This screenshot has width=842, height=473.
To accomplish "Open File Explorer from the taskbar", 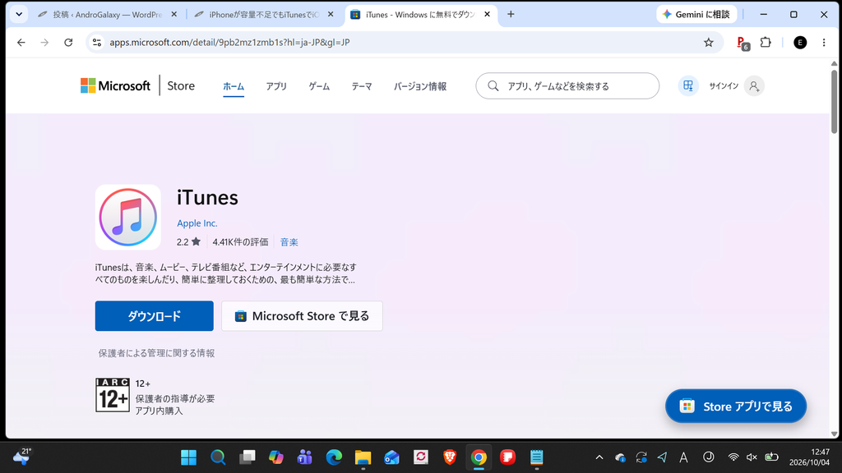I will click(x=363, y=457).
